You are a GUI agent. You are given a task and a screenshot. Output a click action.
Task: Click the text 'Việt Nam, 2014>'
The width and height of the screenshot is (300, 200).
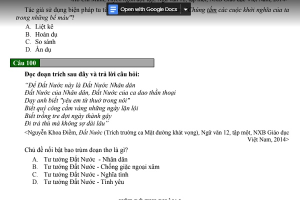(268, 139)
